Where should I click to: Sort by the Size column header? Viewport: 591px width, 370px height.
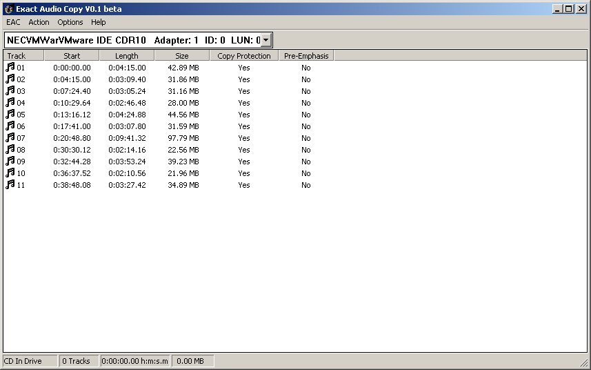coord(181,56)
